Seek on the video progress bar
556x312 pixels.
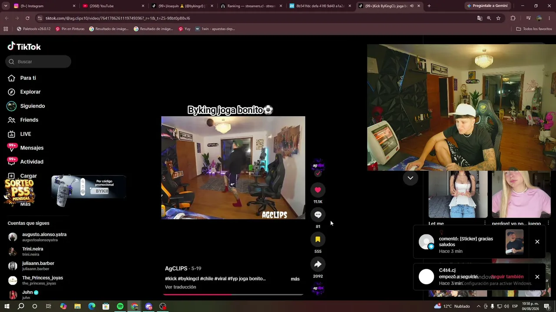pyautogui.click(x=233, y=294)
